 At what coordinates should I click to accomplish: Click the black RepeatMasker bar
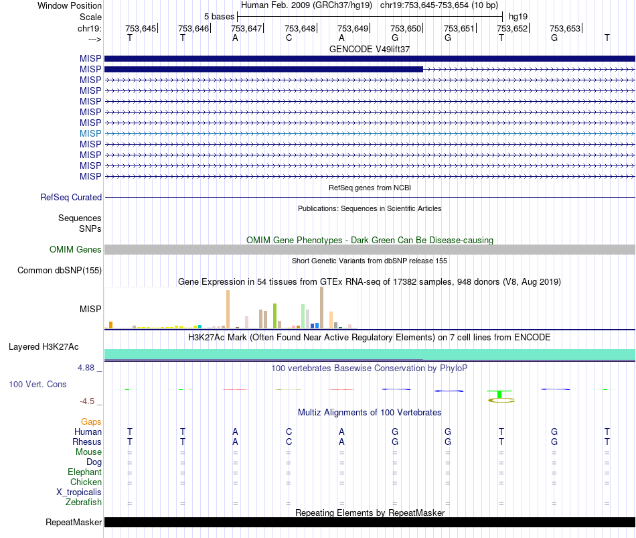[370, 522]
